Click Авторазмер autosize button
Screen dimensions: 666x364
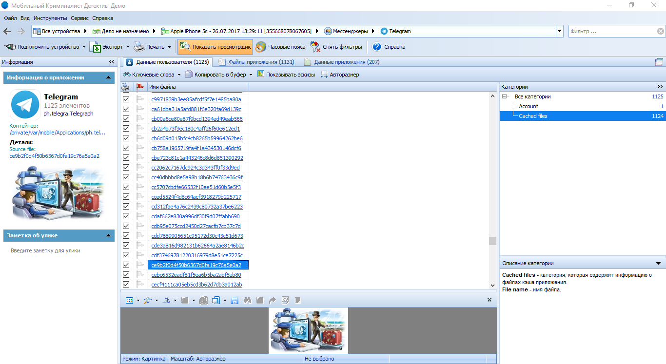point(340,75)
